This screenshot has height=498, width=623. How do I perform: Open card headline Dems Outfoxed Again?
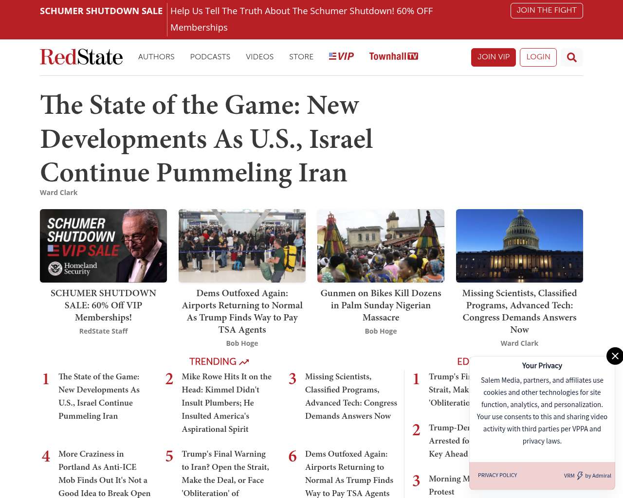pos(242,311)
